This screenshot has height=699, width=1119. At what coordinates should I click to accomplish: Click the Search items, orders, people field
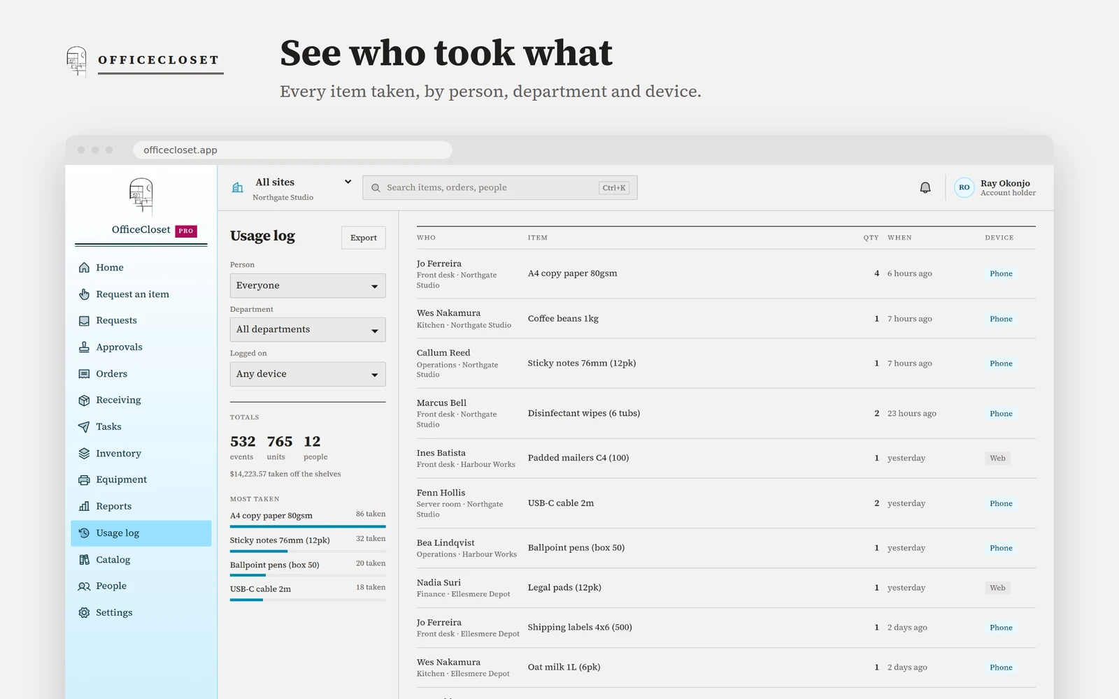point(500,187)
